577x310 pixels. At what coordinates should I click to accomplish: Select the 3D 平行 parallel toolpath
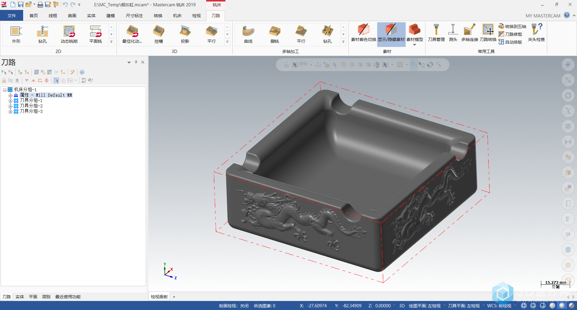pyautogui.click(x=212, y=34)
